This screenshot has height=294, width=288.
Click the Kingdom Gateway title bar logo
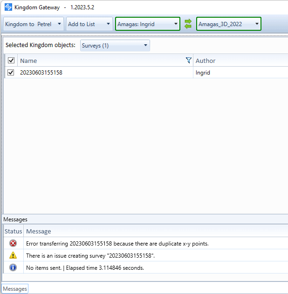click(8, 8)
